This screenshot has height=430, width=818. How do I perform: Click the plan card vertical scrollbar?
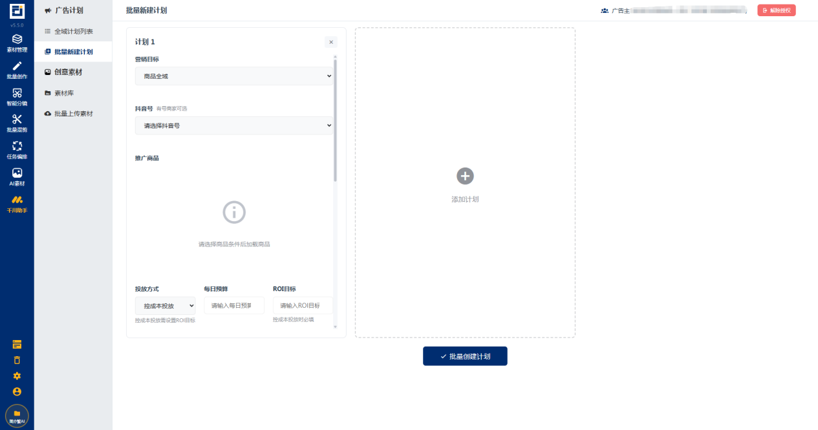tap(335, 120)
